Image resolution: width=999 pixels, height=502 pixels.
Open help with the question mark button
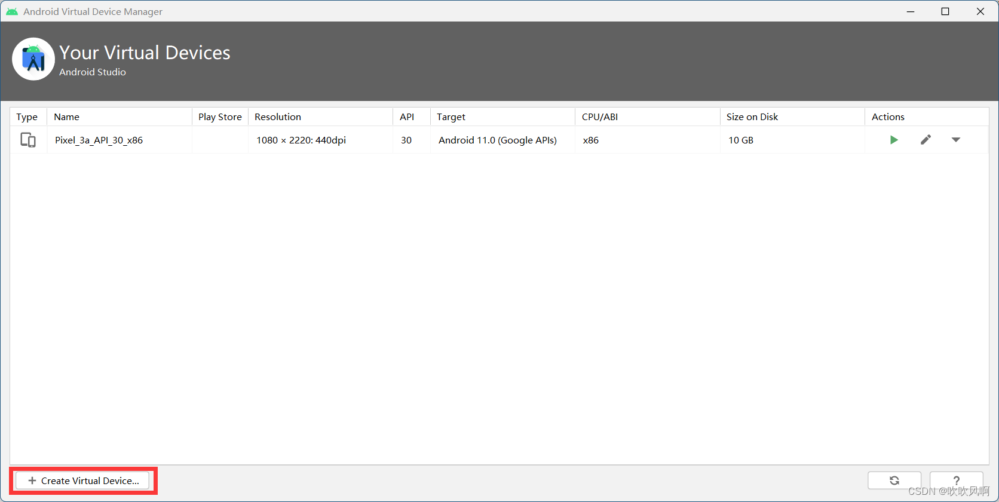tap(957, 480)
